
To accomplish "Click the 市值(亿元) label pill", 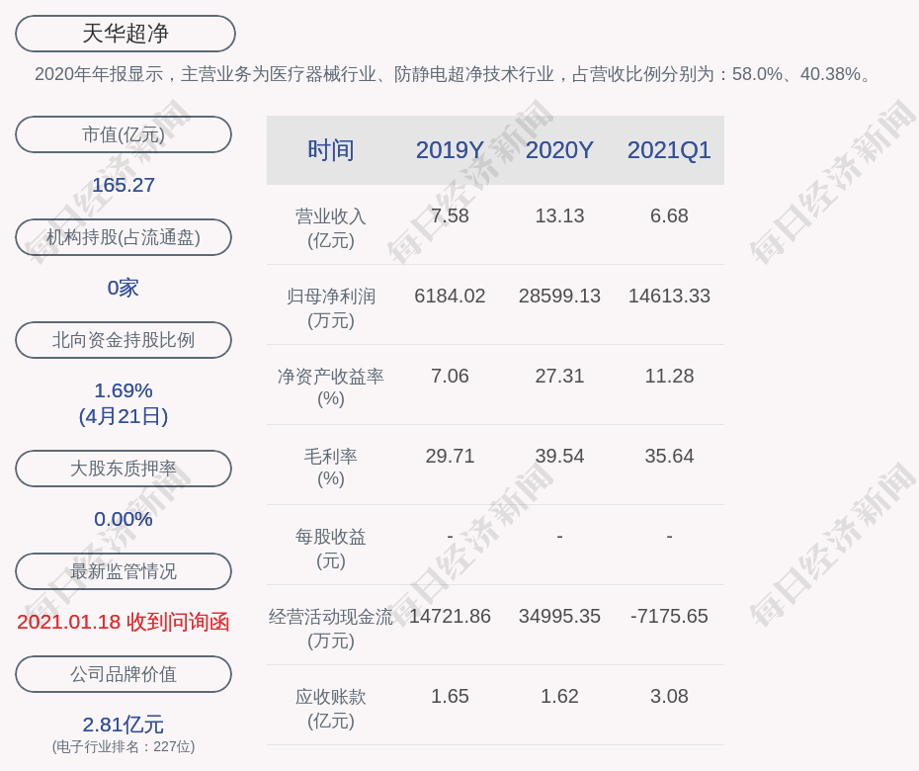I will pos(124,134).
